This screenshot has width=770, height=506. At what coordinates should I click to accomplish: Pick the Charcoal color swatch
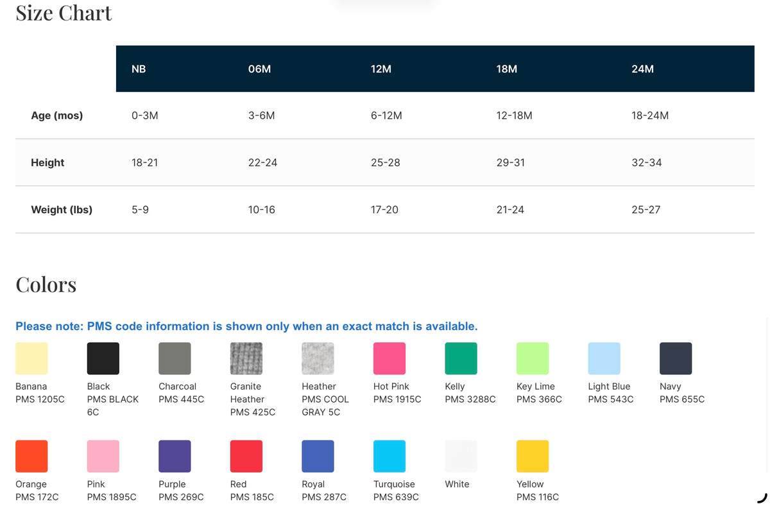(175, 358)
